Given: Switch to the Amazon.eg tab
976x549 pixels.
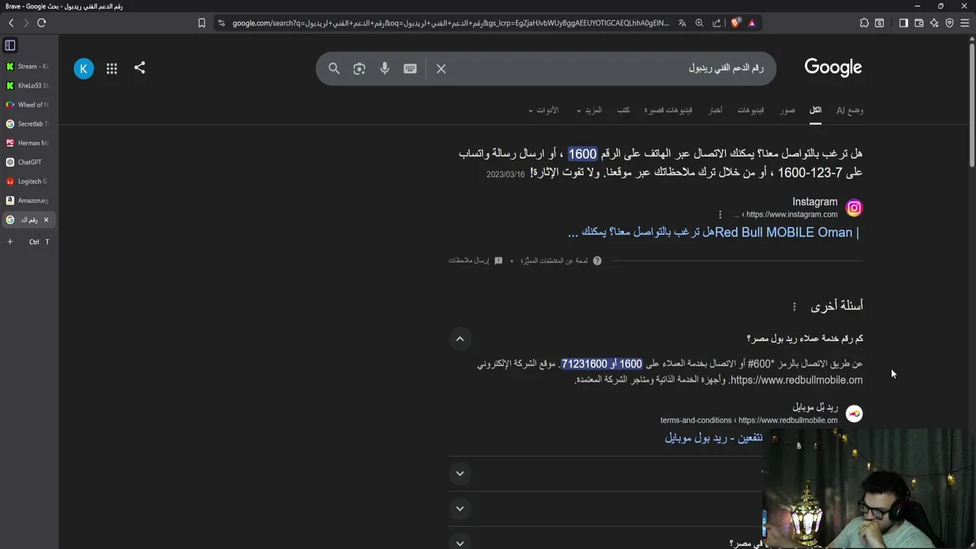Looking at the screenshot, I should click(28, 201).
